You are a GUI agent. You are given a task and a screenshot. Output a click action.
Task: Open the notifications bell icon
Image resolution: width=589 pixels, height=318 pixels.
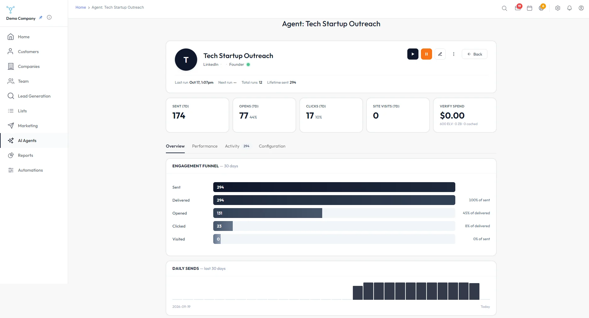570,8
